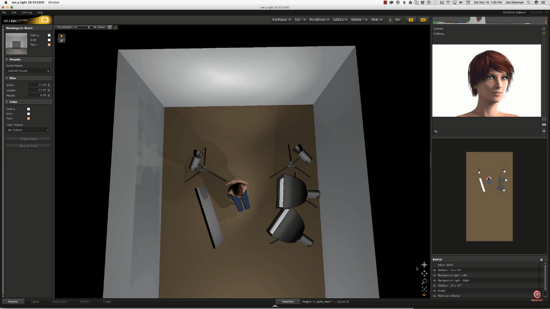Open the 3:2 aspect ratio dropdown
The height and width of the screenshot is (309, 550).
click(x=300, y=20)
